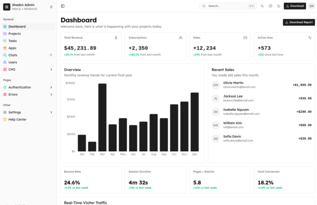
Task: Click the Help Center question icon
Action: (x=5, y=120)
